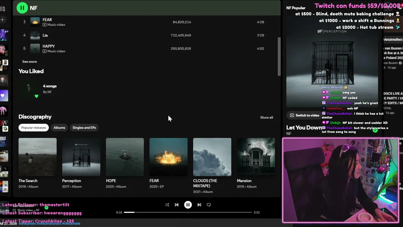
Task: Click the main view vertical scrollbar
Action: pos(279,57)
